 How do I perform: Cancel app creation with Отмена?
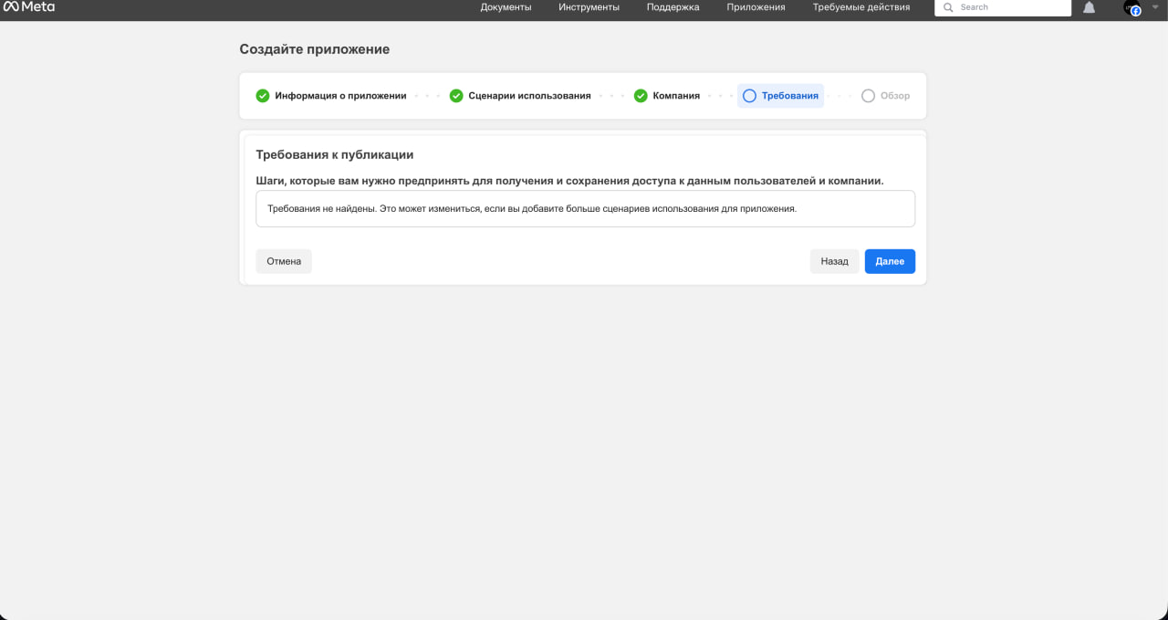pos(283,261)
